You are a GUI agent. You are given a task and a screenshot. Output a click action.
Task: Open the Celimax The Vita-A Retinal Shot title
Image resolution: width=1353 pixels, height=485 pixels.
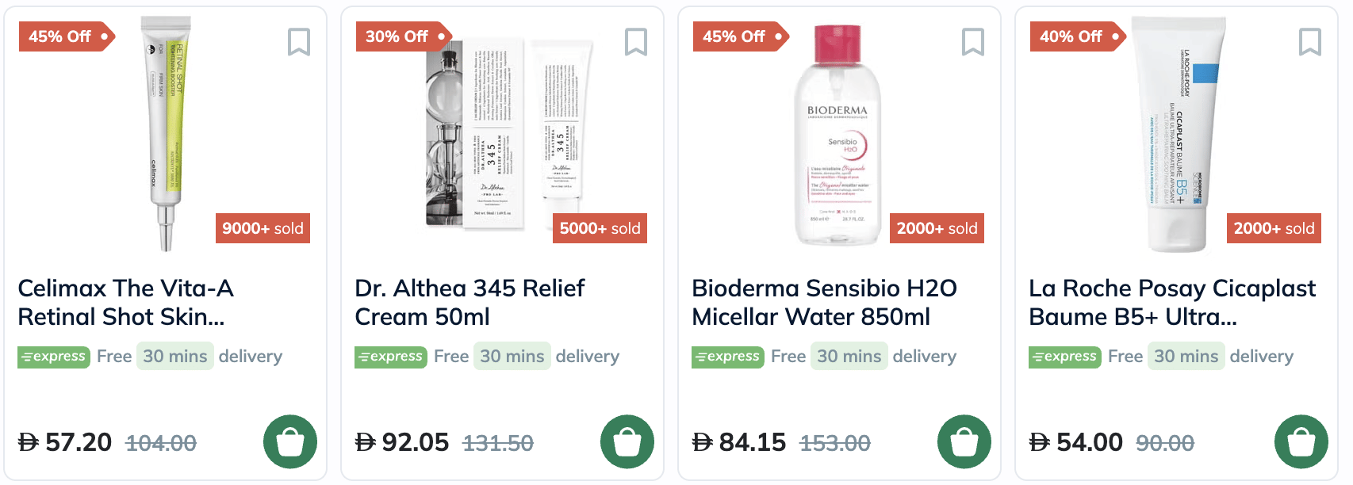pos(125,302)
